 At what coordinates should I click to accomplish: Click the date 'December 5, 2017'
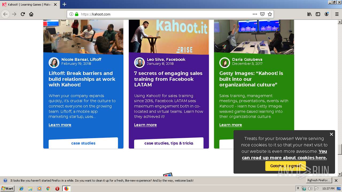click(x=247, y=64)
